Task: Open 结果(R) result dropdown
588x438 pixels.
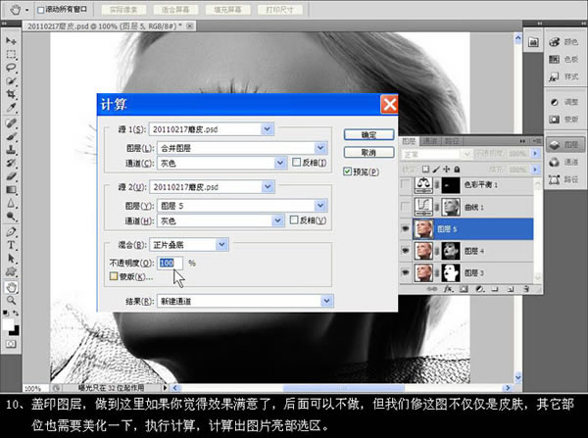Action: click(326, 301)
